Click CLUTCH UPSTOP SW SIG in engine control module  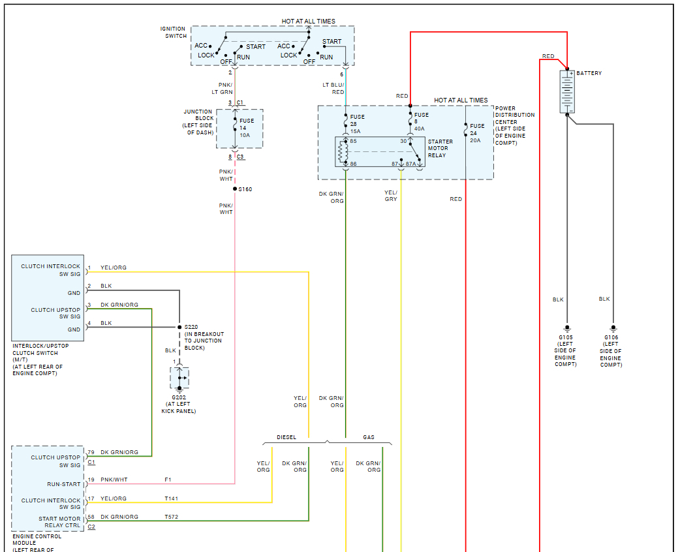pos(55,461)
